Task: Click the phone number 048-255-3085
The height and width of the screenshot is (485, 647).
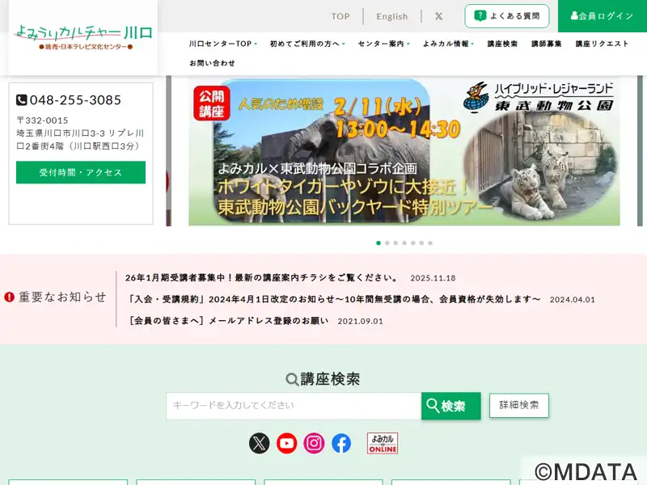Action: click(x=75, y=100)
